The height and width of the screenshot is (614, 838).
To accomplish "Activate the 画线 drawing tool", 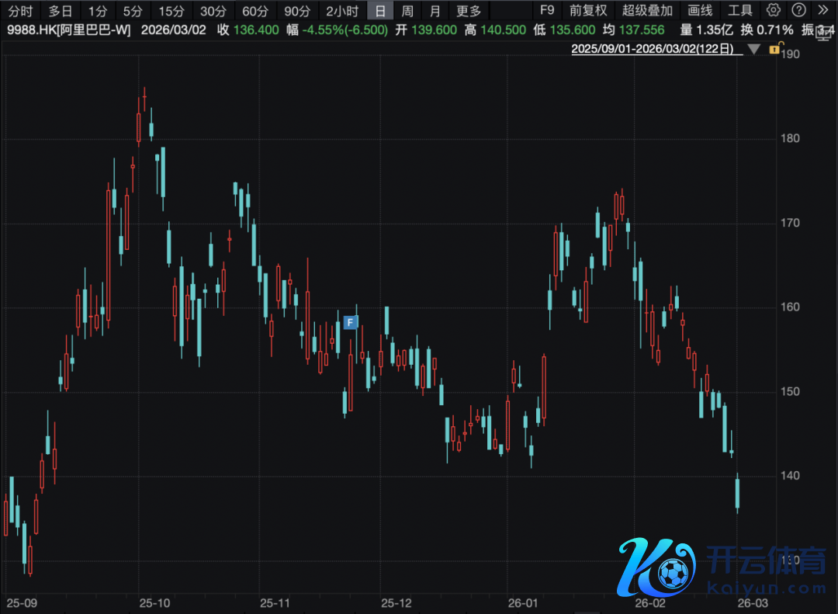I will click(700, 11).
